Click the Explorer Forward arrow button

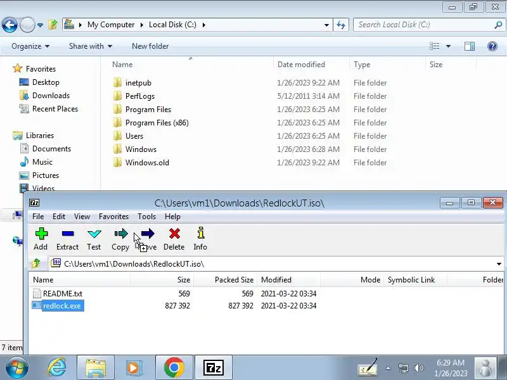(x=27, y=25)
